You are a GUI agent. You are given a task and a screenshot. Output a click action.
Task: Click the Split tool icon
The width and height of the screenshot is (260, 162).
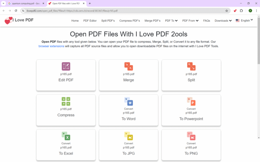tap(191, 66)
